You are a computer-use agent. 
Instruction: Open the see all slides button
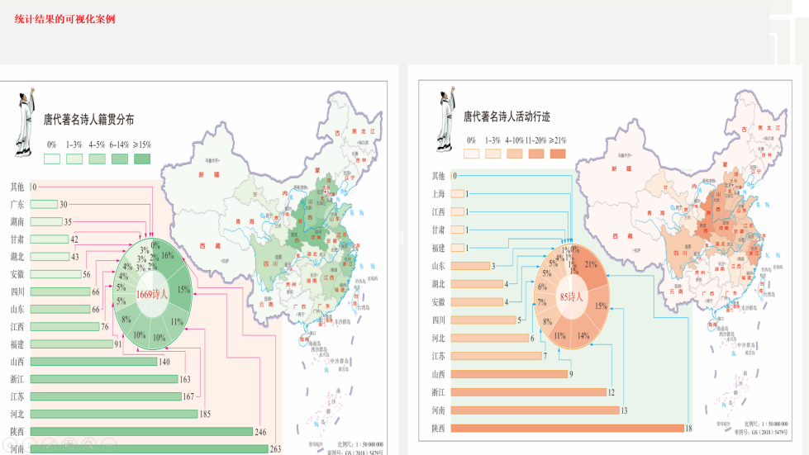coord(69,444)
